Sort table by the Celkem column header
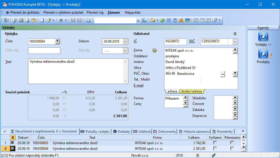280x158 pixels. tap(194, 138)
